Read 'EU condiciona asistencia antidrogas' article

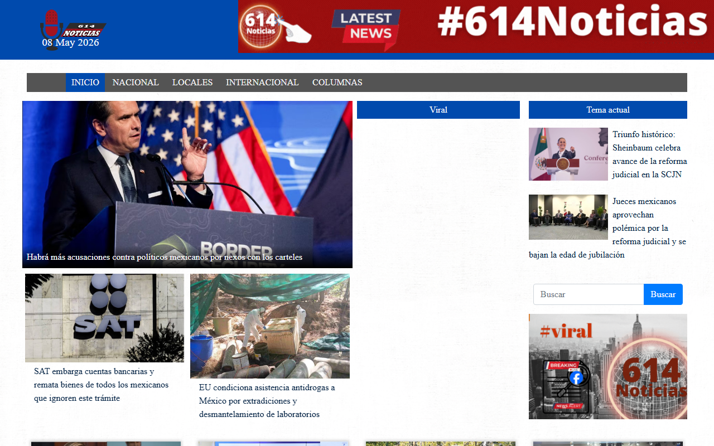point(267,401)
